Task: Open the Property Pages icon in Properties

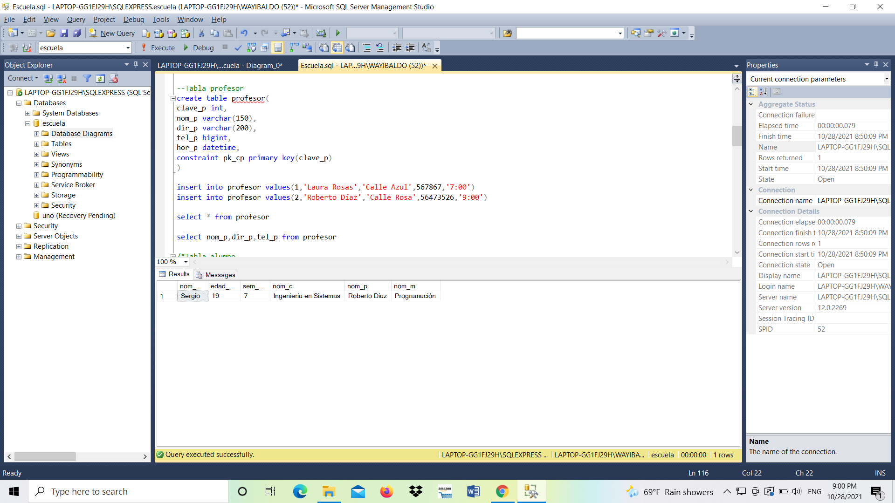Action: 777,92
